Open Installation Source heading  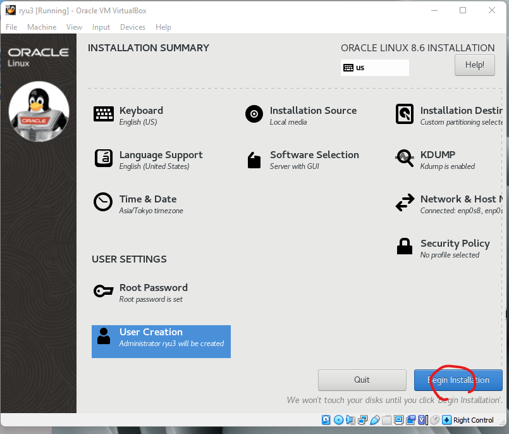pos(313,111)
